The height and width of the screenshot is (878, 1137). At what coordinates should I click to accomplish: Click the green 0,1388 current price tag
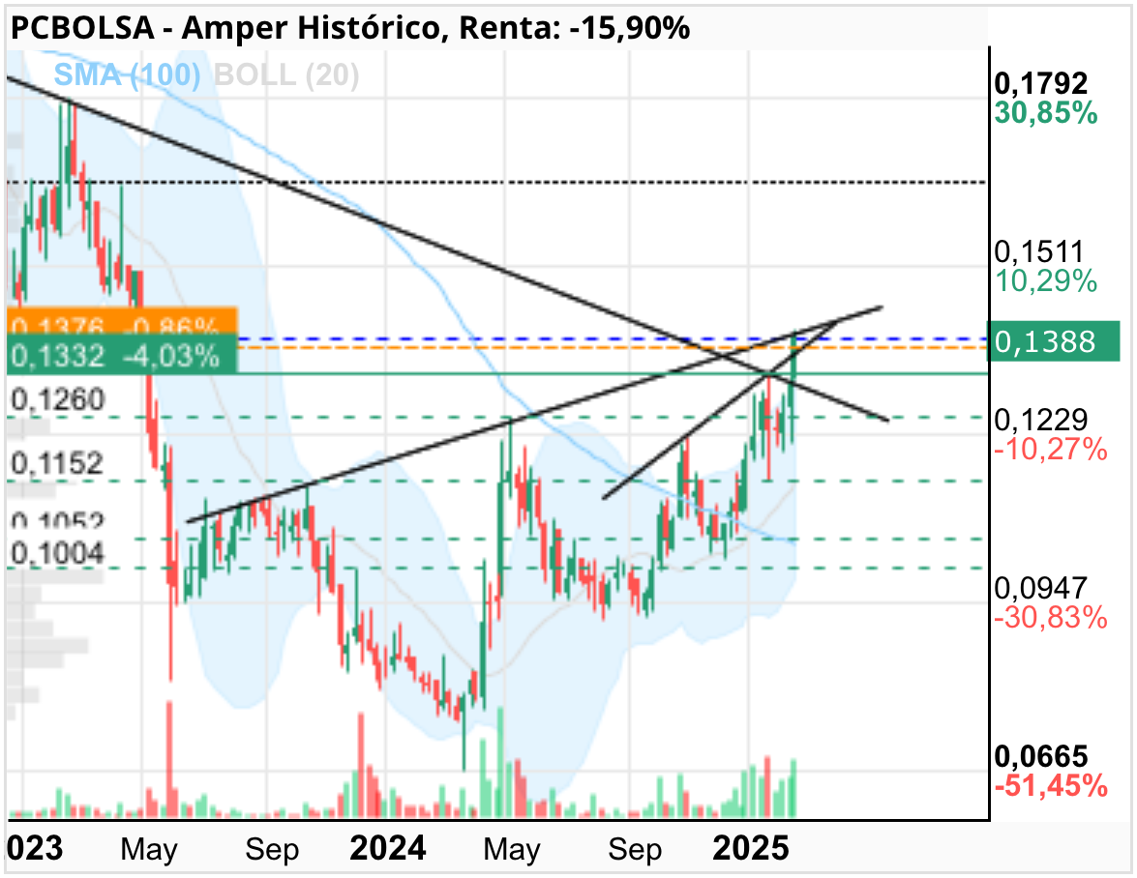coord(1054,340)
